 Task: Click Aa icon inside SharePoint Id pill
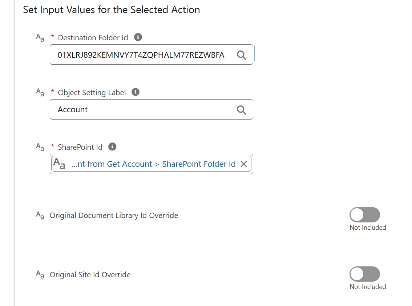[59, 164]
